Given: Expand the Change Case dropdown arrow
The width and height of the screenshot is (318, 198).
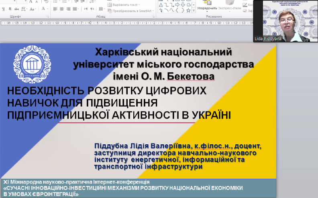Looking at the screenshot, I should [36, 9].
